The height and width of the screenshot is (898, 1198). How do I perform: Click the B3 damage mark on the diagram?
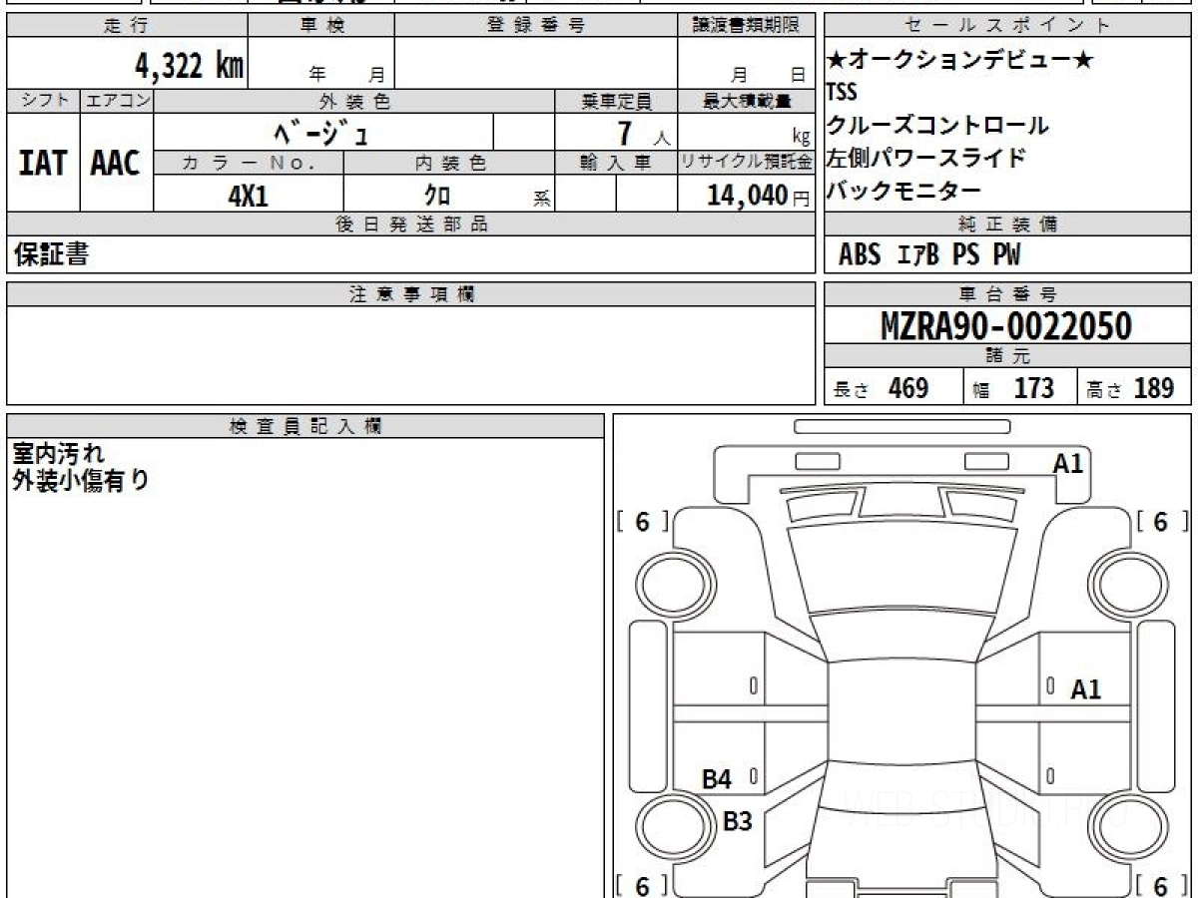737,822
